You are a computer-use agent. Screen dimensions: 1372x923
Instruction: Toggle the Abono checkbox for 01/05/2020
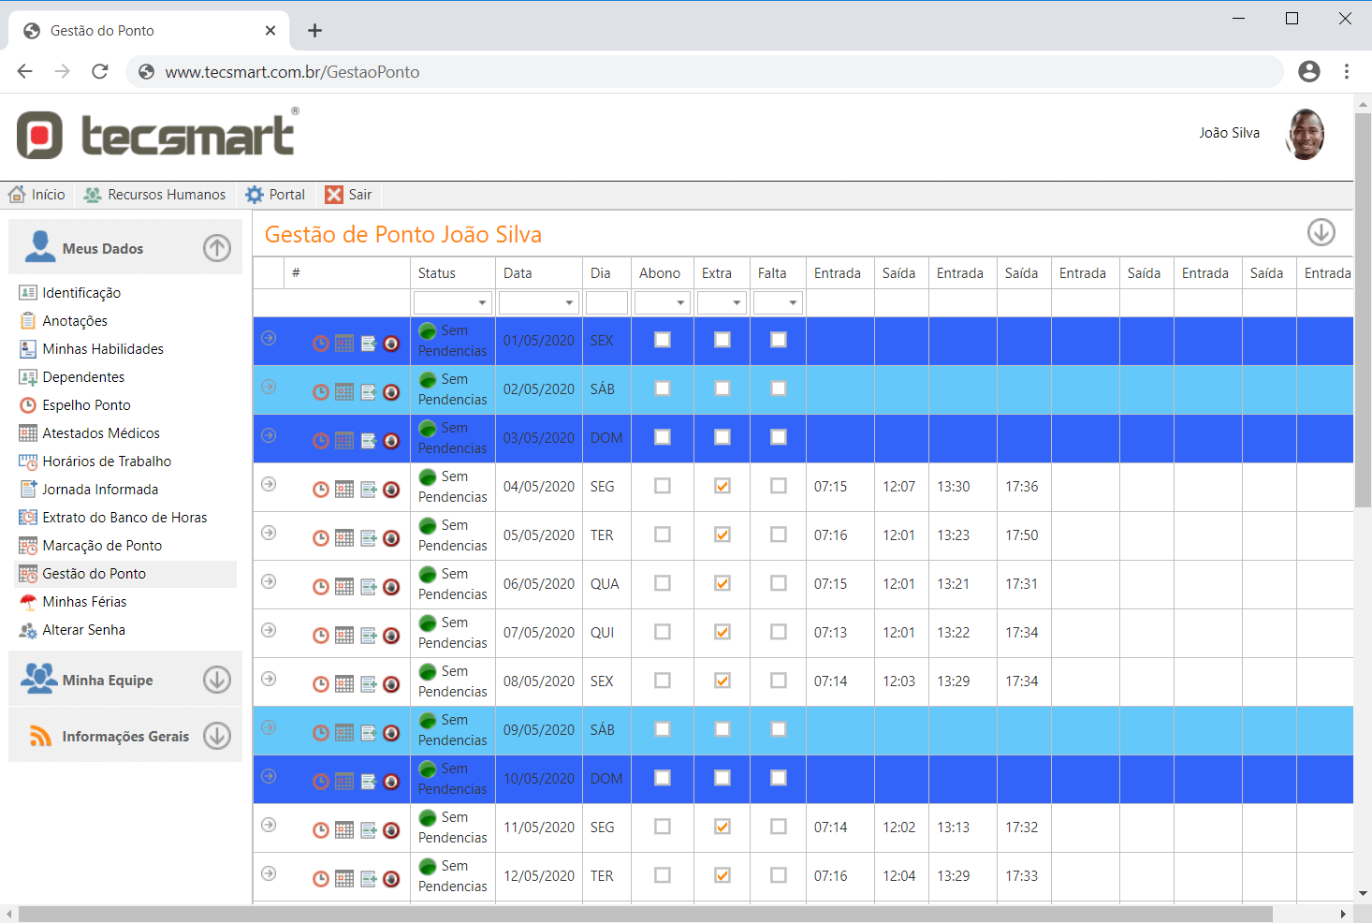point(663,340)
